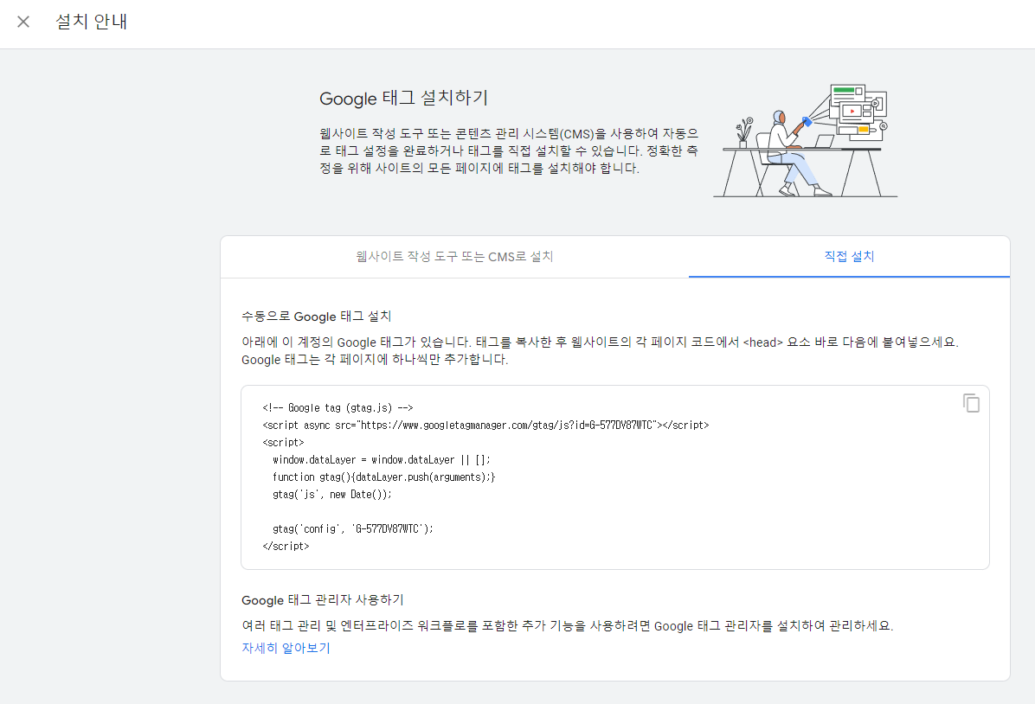Click the gtag('config', 'G-577DV87WTC') line

[x=352, y=528]
